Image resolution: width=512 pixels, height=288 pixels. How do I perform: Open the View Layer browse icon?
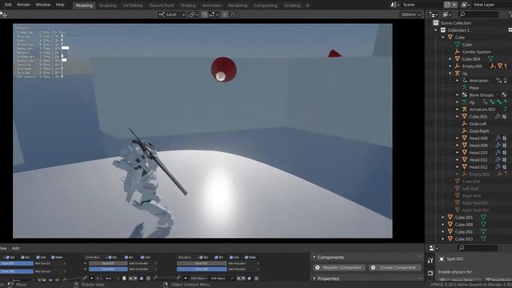tap(466, 5)
